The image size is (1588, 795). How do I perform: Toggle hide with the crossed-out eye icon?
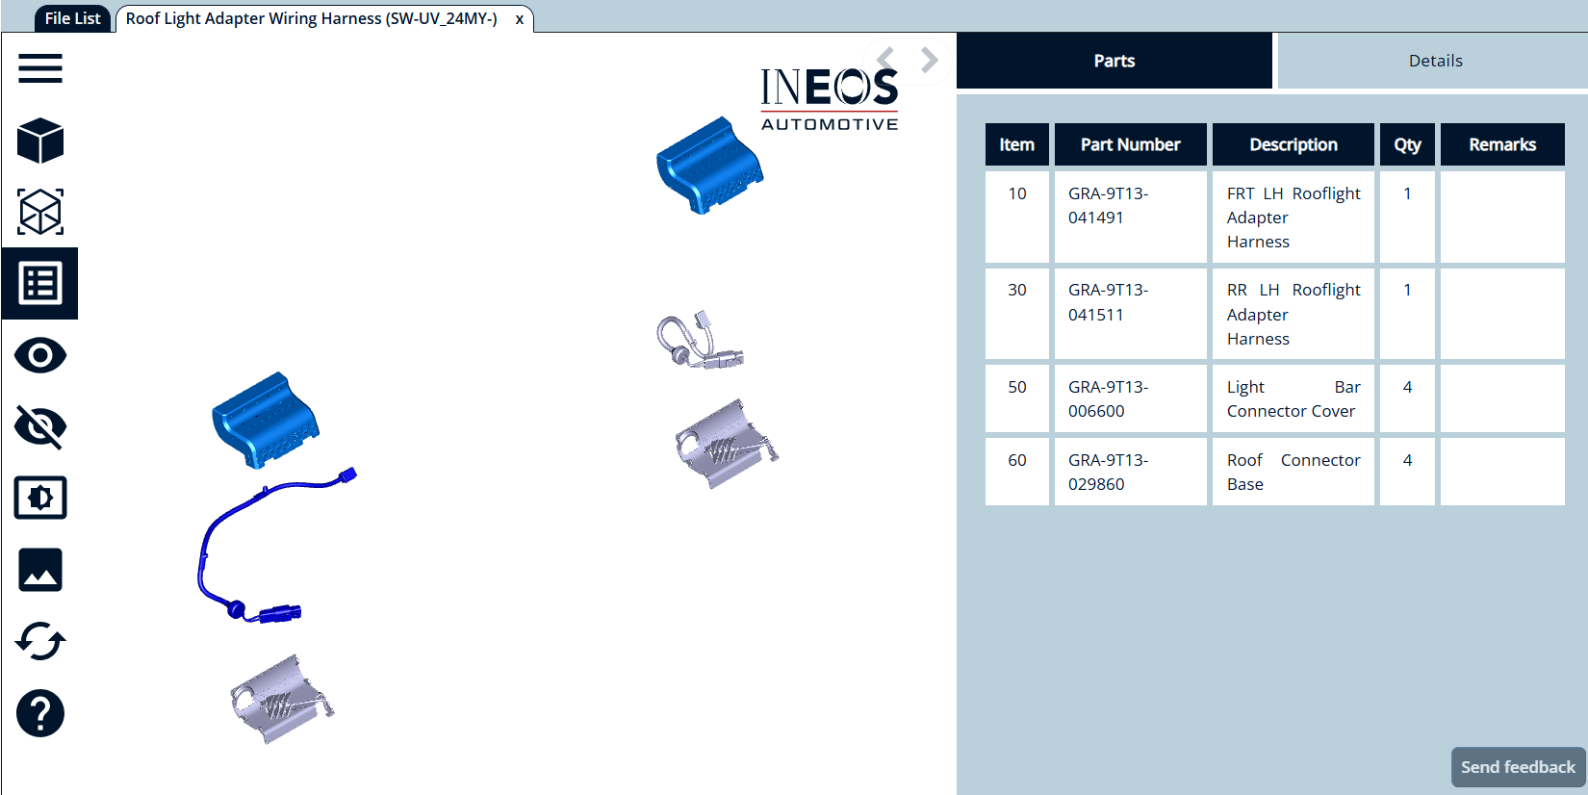[39, 426]
